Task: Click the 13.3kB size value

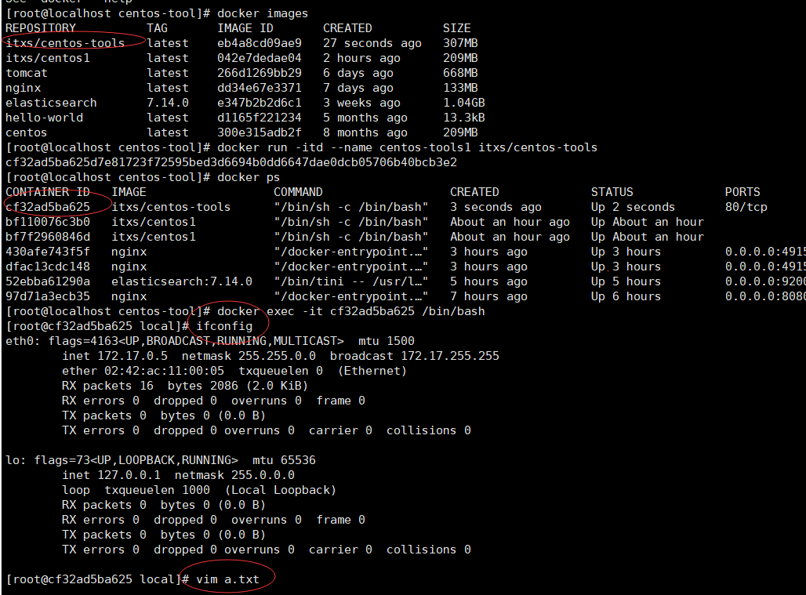Action: 463,118
